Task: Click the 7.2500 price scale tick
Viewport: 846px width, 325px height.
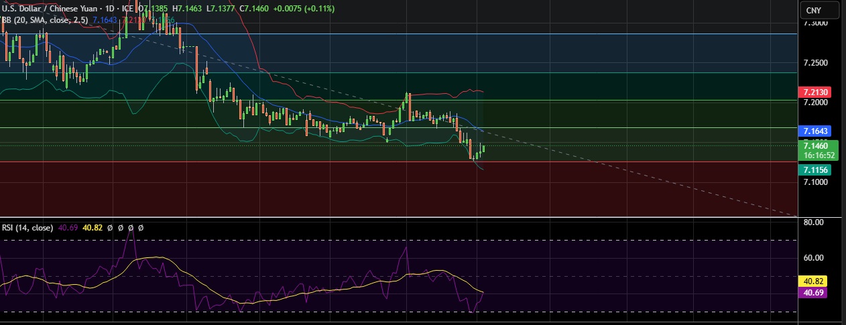Action: pyautogui.click(x=814, y=63)
